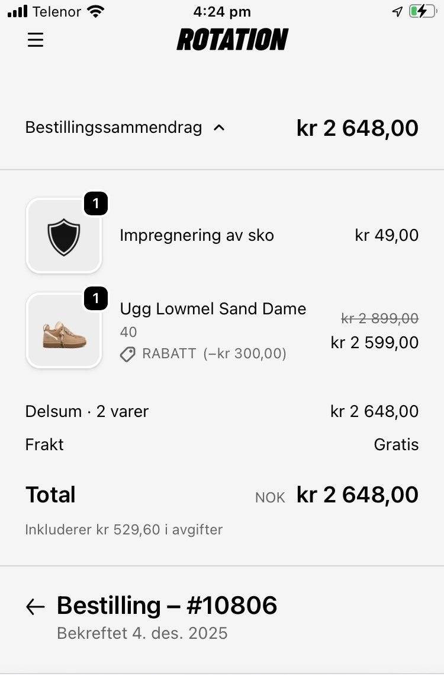Tap the Wi-Fi status icon
Screen dimensions: 444x675
pos(95,11)
